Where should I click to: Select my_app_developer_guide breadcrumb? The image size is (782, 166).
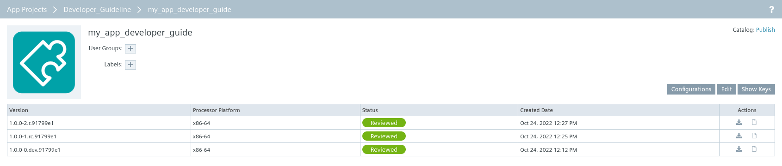[190, 10]
